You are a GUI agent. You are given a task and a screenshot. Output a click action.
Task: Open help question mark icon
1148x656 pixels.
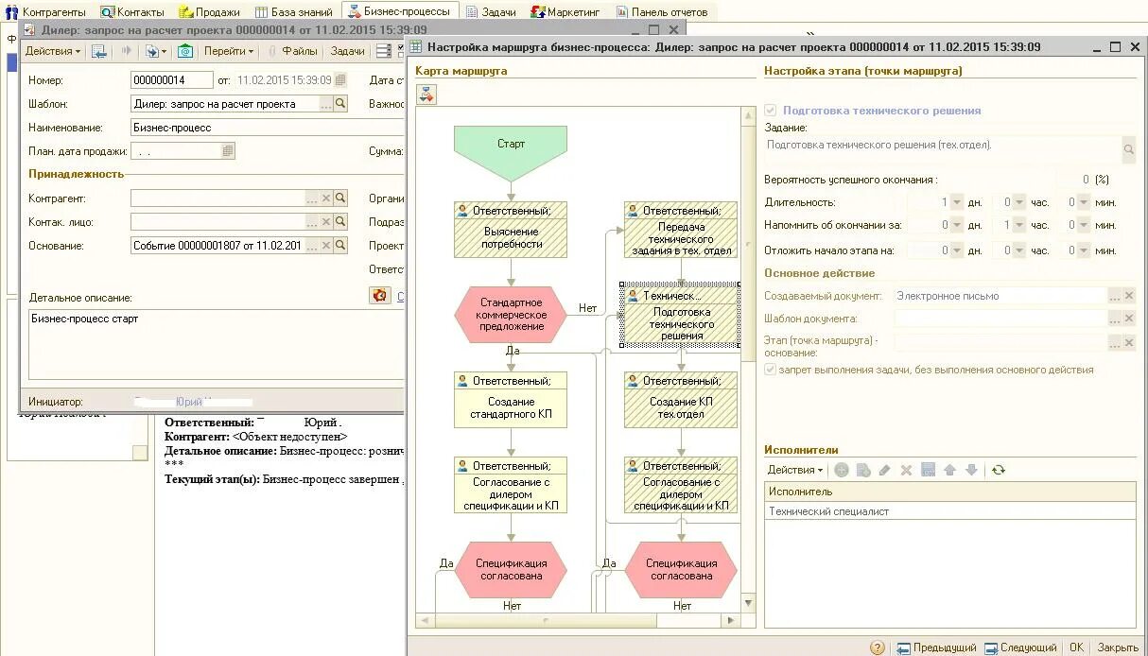tap(878, 647)
